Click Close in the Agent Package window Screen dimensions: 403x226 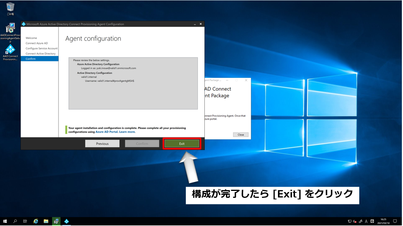pyautogui.click(x=240, y=135)
